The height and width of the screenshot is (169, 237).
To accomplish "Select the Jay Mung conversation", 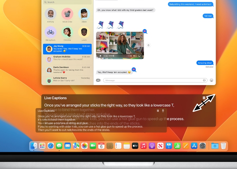I will coord(67,49).
